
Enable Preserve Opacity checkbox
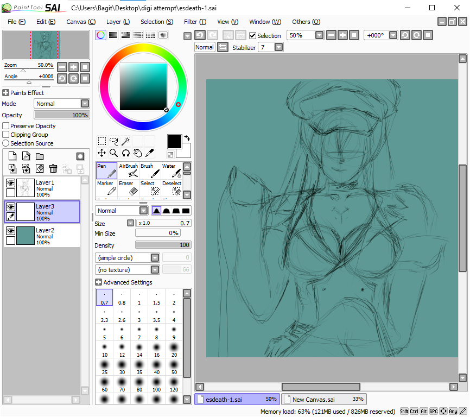point(5,126)
